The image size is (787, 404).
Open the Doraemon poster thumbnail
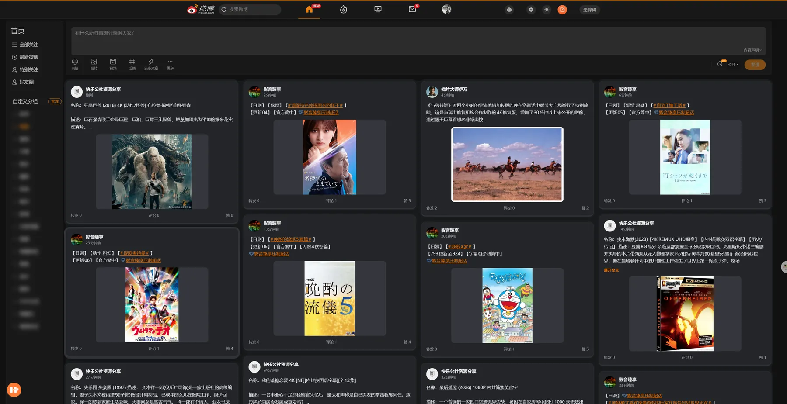[x=507, y=306]
